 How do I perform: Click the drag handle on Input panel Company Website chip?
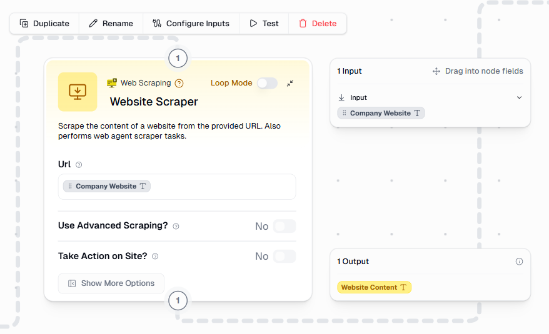(345, 113)
